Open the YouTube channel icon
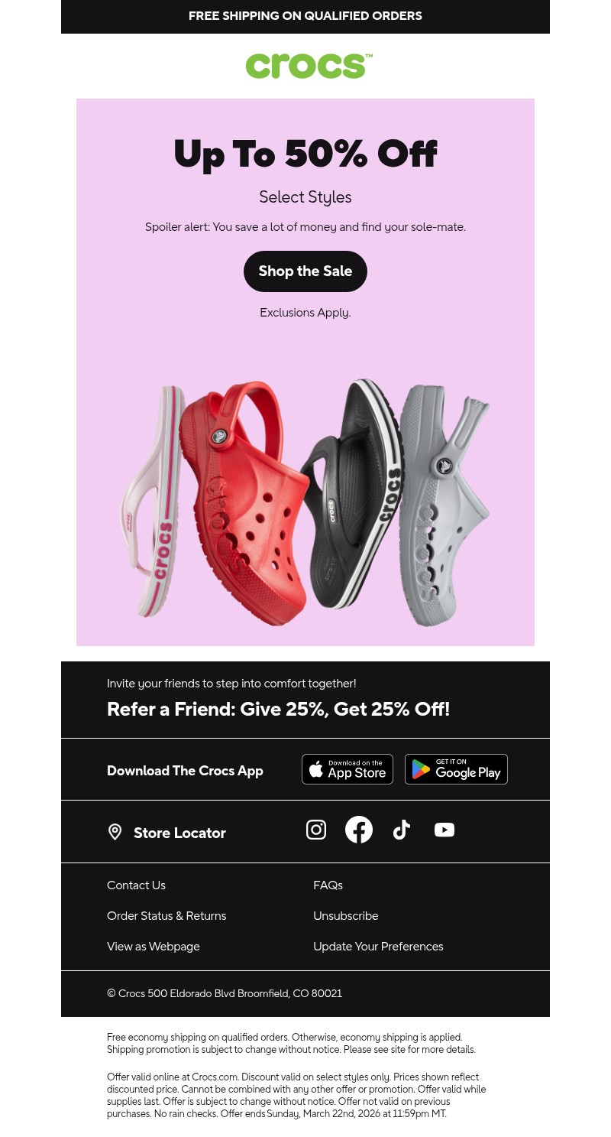Image resolution: width=611 pixels, height=1137 pixels. tap(445, 830)
